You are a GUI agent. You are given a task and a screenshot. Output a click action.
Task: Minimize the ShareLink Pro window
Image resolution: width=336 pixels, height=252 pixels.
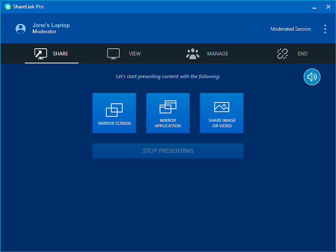pos(314,7)
